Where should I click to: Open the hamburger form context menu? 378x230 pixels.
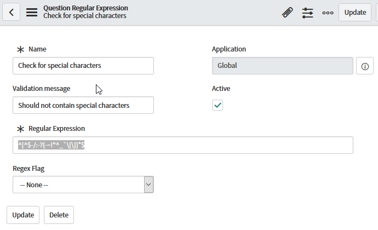[32, 12]
